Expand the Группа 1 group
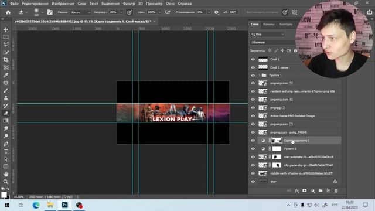375x211 pixels. click(x=260, y=76)
